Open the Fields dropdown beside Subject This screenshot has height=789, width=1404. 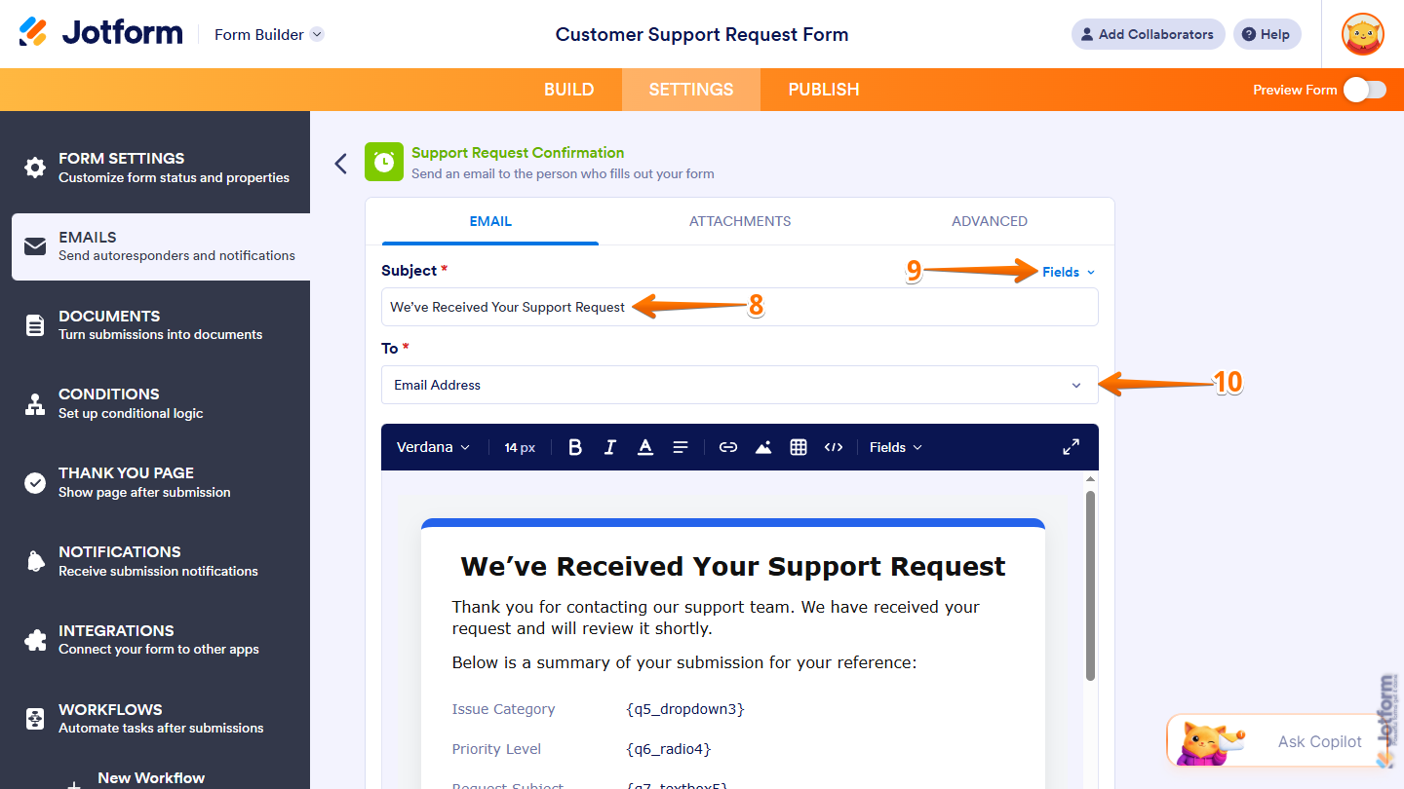(1069, 272)
